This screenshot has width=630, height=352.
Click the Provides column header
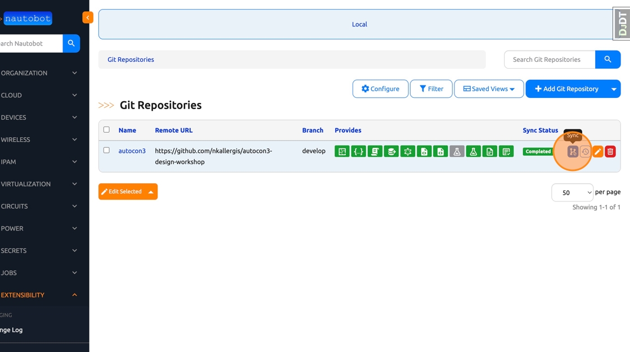pos(348,130)
